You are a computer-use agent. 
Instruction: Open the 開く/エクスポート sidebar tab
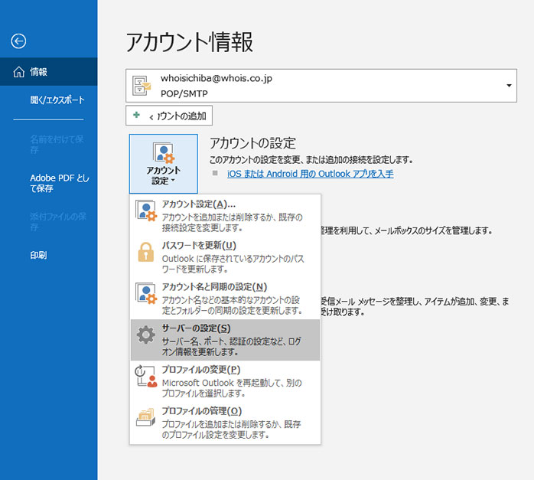click(x=57, y=100)
